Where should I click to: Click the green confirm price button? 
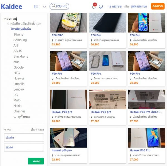(36, 161)
